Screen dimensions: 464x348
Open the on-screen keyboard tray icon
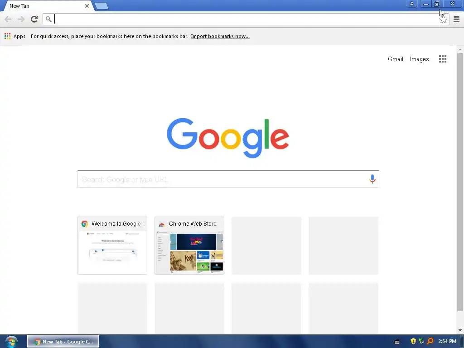point(397,342)
